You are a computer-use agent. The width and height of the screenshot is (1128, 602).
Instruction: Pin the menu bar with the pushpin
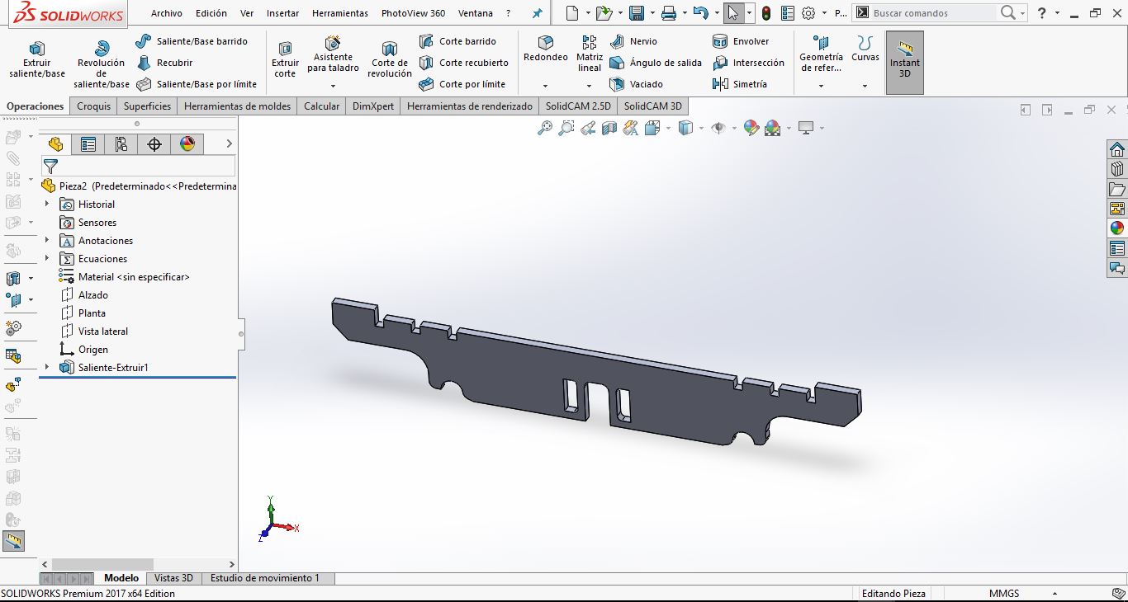[x=538, y=13]
